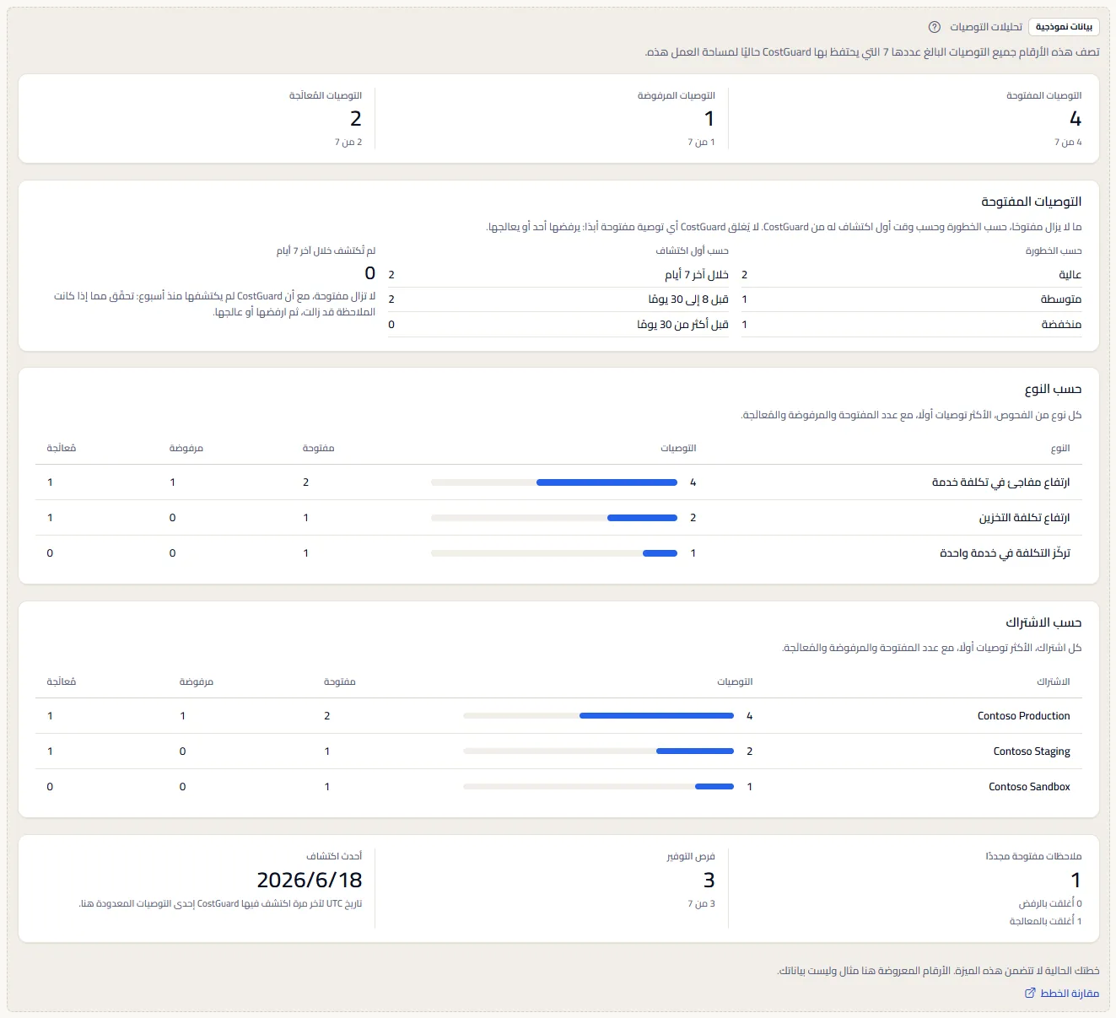Click the الاشتراك column header
This screenshot has height=1018, width=1116.
1054,682
